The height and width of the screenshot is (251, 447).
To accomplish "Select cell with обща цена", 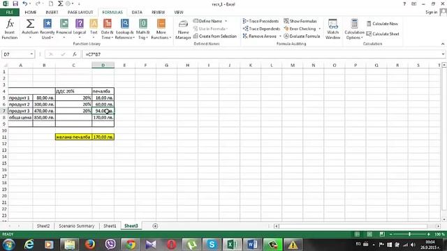I will [20, 117].
